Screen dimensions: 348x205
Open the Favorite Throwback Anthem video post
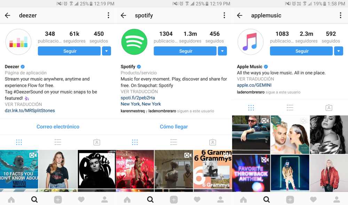tap(251, 173)
